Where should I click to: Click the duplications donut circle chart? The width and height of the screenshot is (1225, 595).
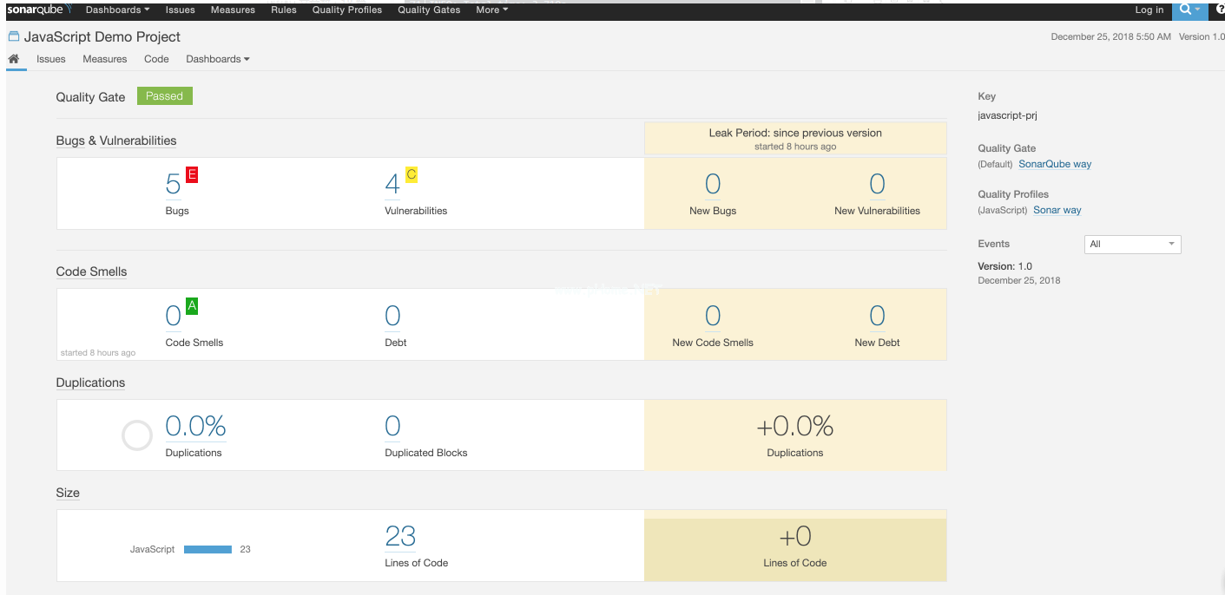137,435
